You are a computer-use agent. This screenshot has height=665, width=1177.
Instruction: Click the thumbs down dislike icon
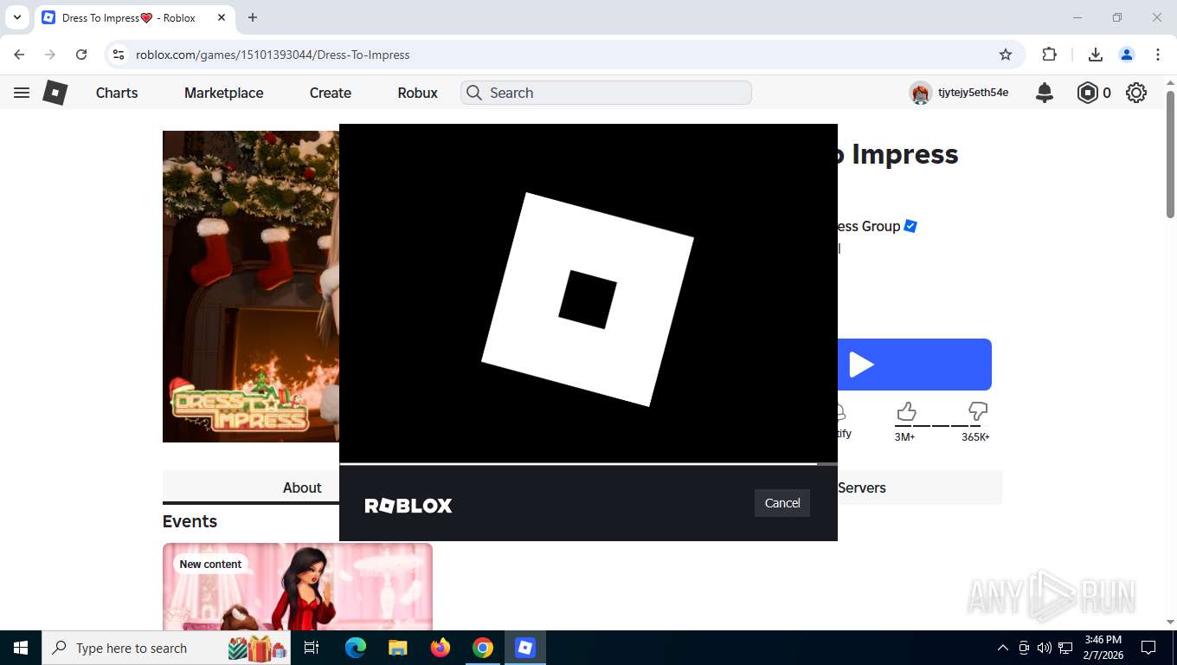pos(977,410)
